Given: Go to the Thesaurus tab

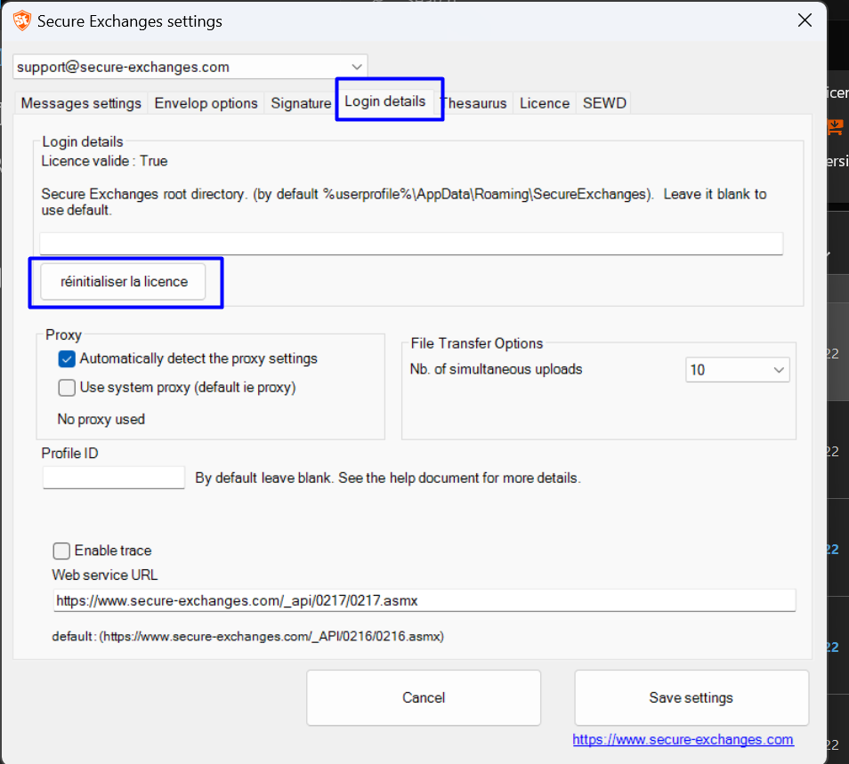Looking at the screenshot, I should 474,103.
